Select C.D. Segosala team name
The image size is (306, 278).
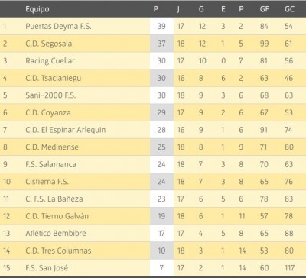pos(49,44)
